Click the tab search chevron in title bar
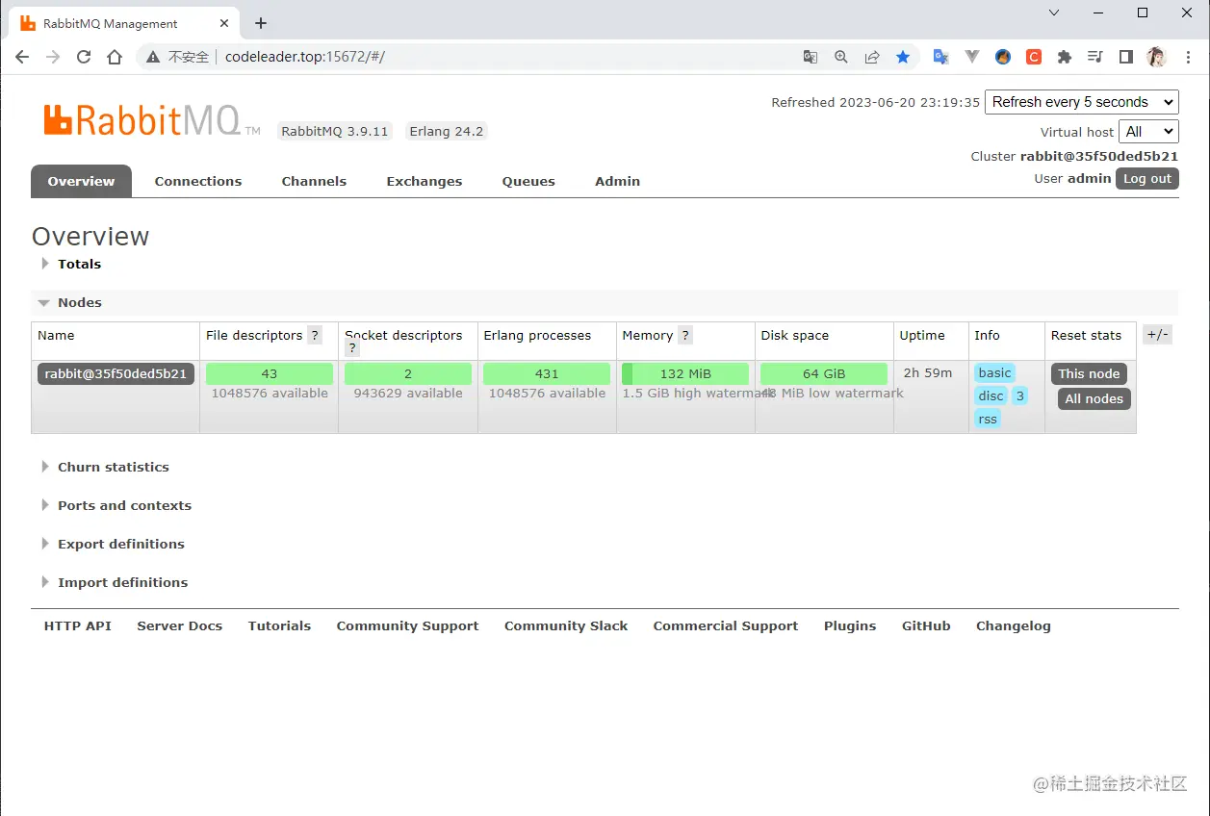The width and height of the screenshot is (1210, 816). tap(1054, 13)
